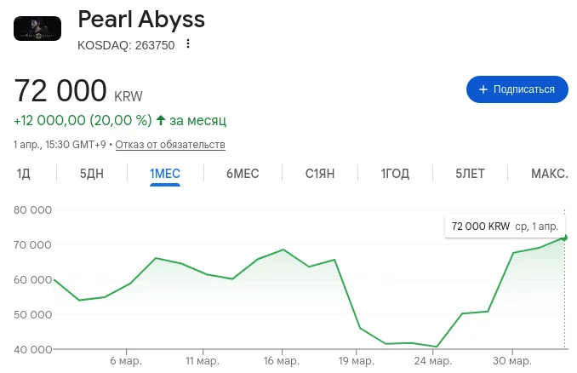This screenshot has height=373, width=577.
Task: Click the blue Подписаться button
Action: pos(517,89)
